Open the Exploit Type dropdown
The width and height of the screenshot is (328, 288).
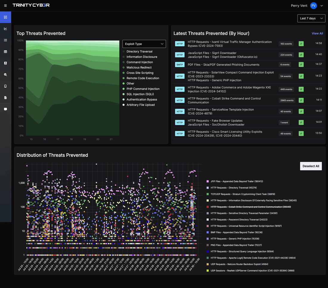(x=144, y=44)
